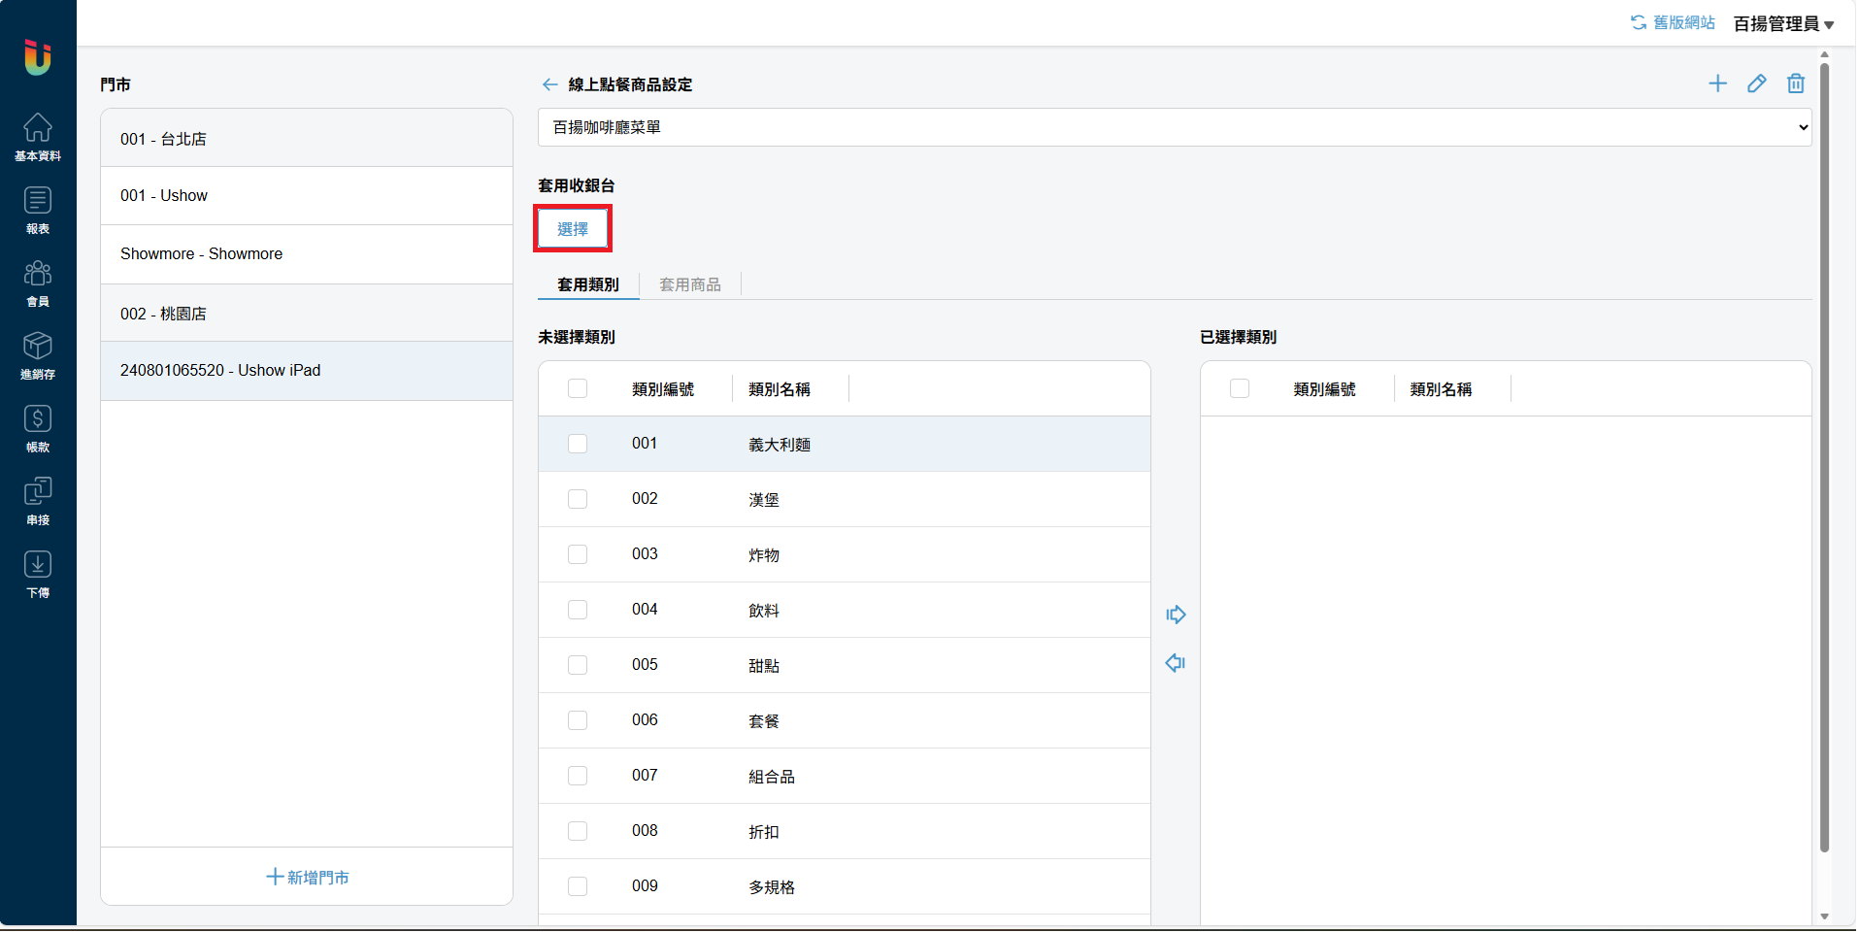Click the right arrow to move categories

pyautogui.click(x=1176, y=615)
